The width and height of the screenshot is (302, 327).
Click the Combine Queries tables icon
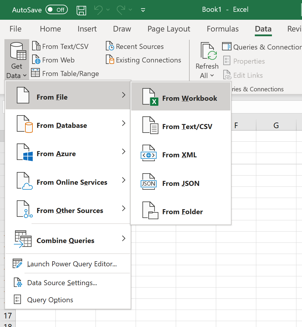coord(23,239)
